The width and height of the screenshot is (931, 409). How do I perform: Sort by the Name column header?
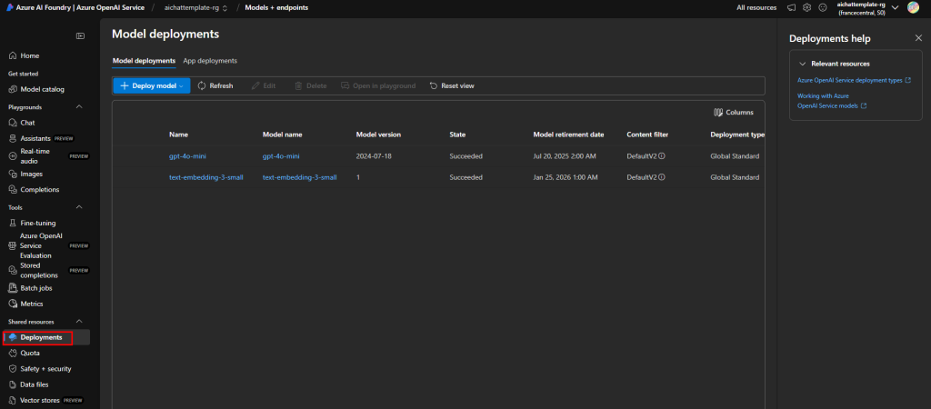[x=179, y=135]
